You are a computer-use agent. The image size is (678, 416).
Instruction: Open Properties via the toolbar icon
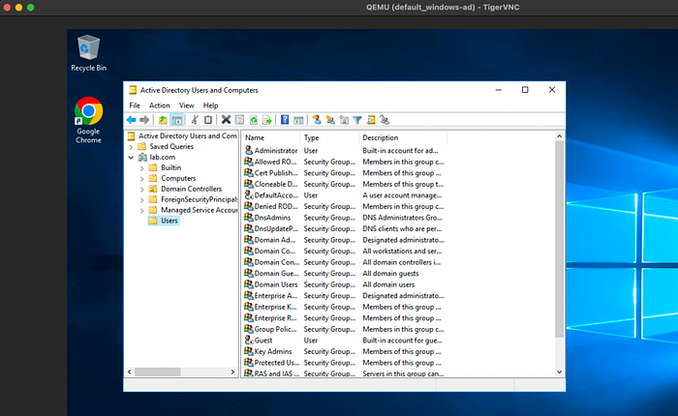(x=239, y=120)
